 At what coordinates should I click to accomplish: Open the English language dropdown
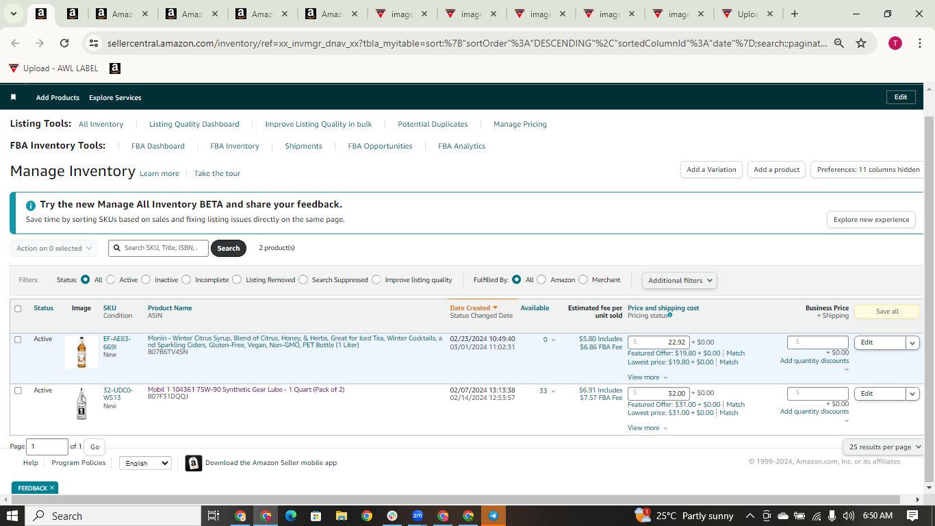(145, 463)
